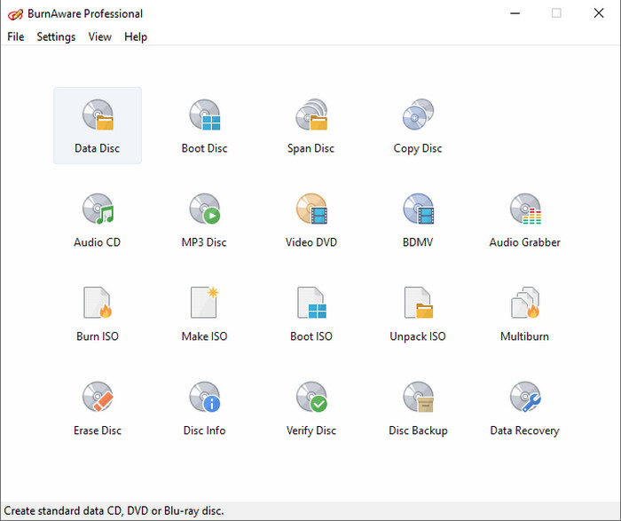
Task: Click the Help menu
Action: coord(136,37)
